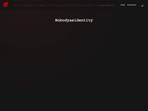Image resolution: width=148 pixels, height=111 pixels.
Task: Click the 'This is a preview site' notice
Action: pyautogui.click(x=64, y=5)
